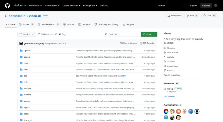This screenshot has height=122, width=223.
Task: Click the eye icon beside 4 watching
Action: click(165, 66)
